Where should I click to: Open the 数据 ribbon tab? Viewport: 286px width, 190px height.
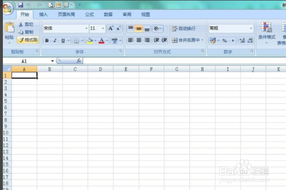click(108, 15)
